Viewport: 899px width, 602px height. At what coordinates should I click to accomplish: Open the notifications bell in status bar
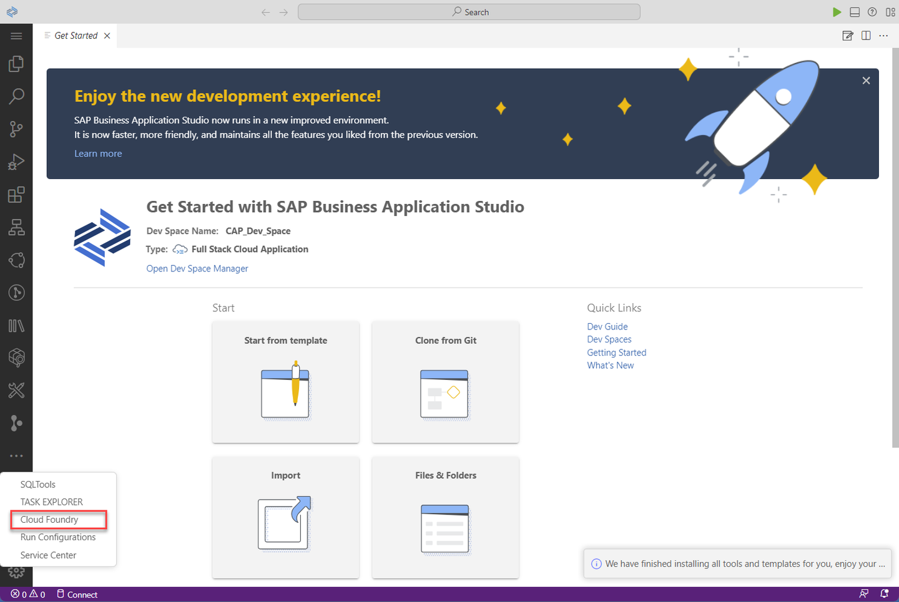click(x=885, y=594)
